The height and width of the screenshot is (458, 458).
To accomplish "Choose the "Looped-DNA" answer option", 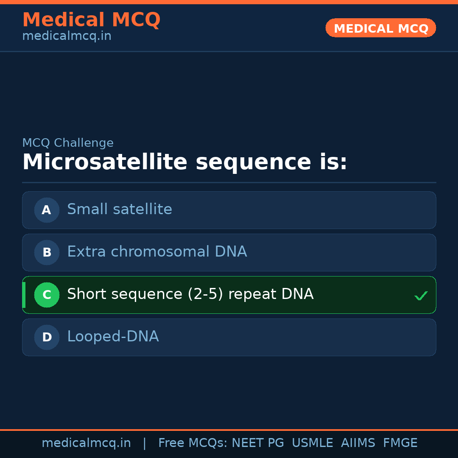I will click(113, 337).
